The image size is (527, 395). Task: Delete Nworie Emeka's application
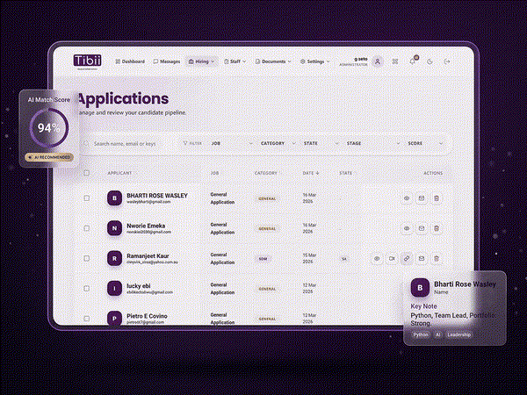(x=437, y=228)
